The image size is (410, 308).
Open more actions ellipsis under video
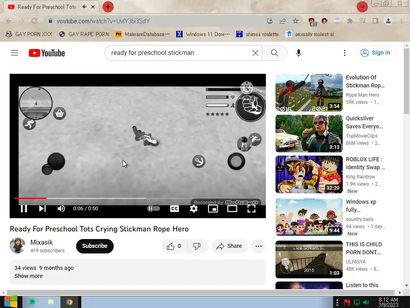[259, 246]
